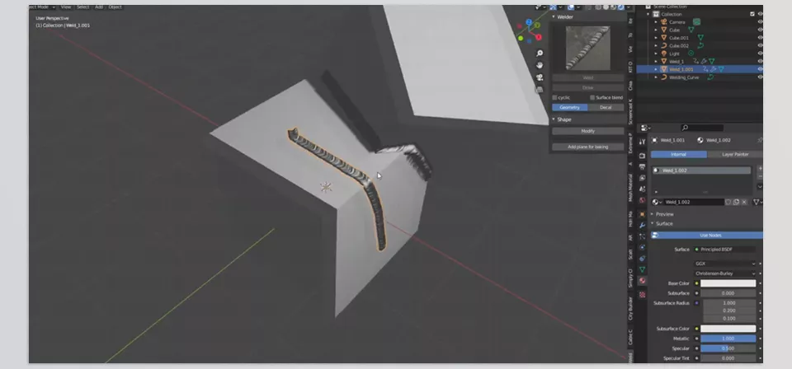Click the Modify button
792x369 pixels.
[x=587, y=131]
